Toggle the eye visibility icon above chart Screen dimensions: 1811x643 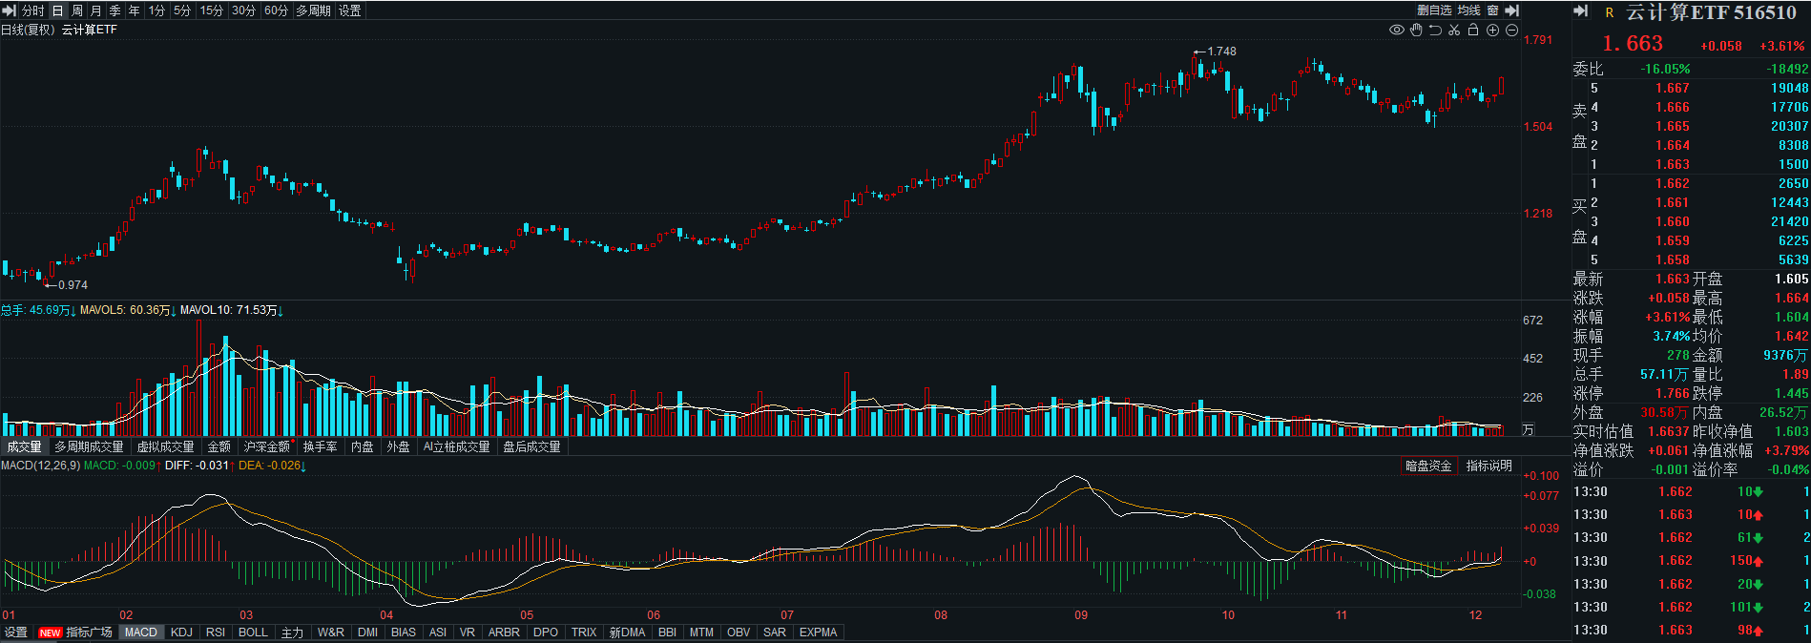(x=1396, y=31)
